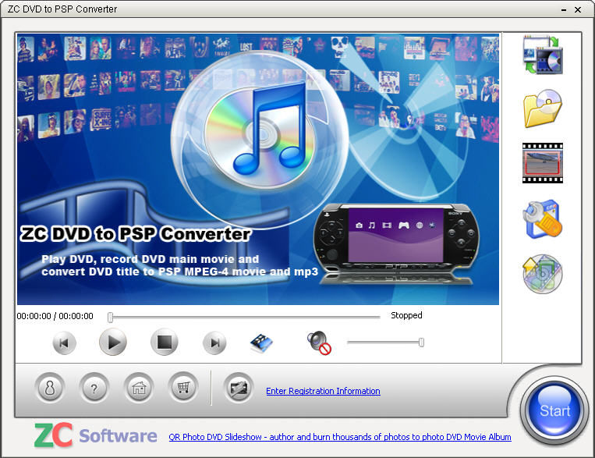
Task: Click the DVD preview video area
Action: (258, 169)
